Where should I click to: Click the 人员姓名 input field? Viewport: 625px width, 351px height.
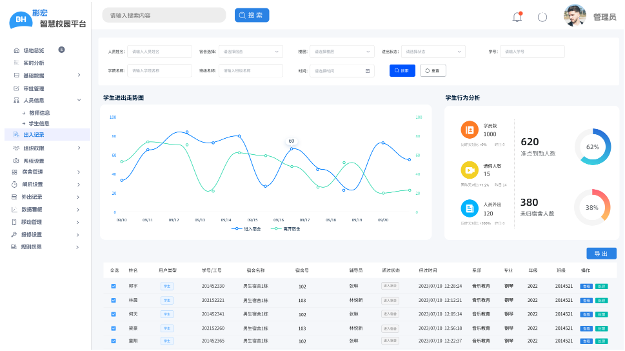pos(159,52)
